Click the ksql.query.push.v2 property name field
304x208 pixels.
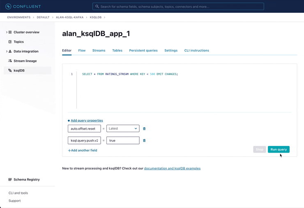[x=84, y=141]
